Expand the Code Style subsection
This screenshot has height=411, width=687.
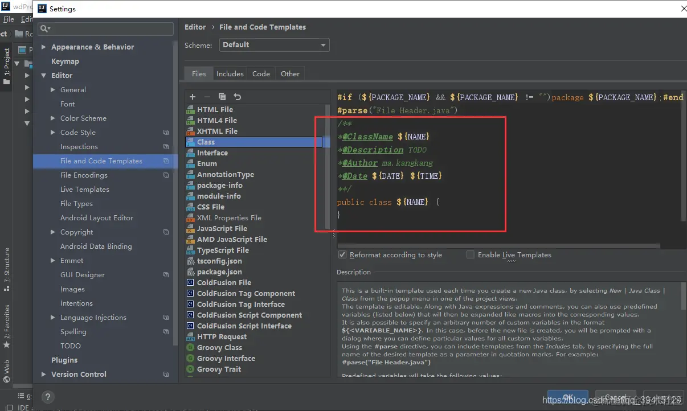click(x=53, y=133)
